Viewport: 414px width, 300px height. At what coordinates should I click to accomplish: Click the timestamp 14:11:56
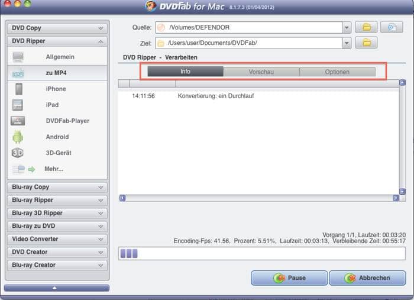(143, 96)
